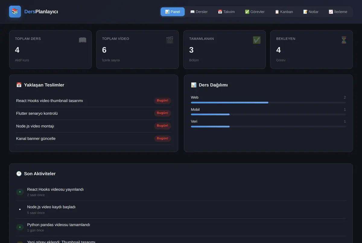
Task: Open the İlerleme tab
Action: coord(338,12)
